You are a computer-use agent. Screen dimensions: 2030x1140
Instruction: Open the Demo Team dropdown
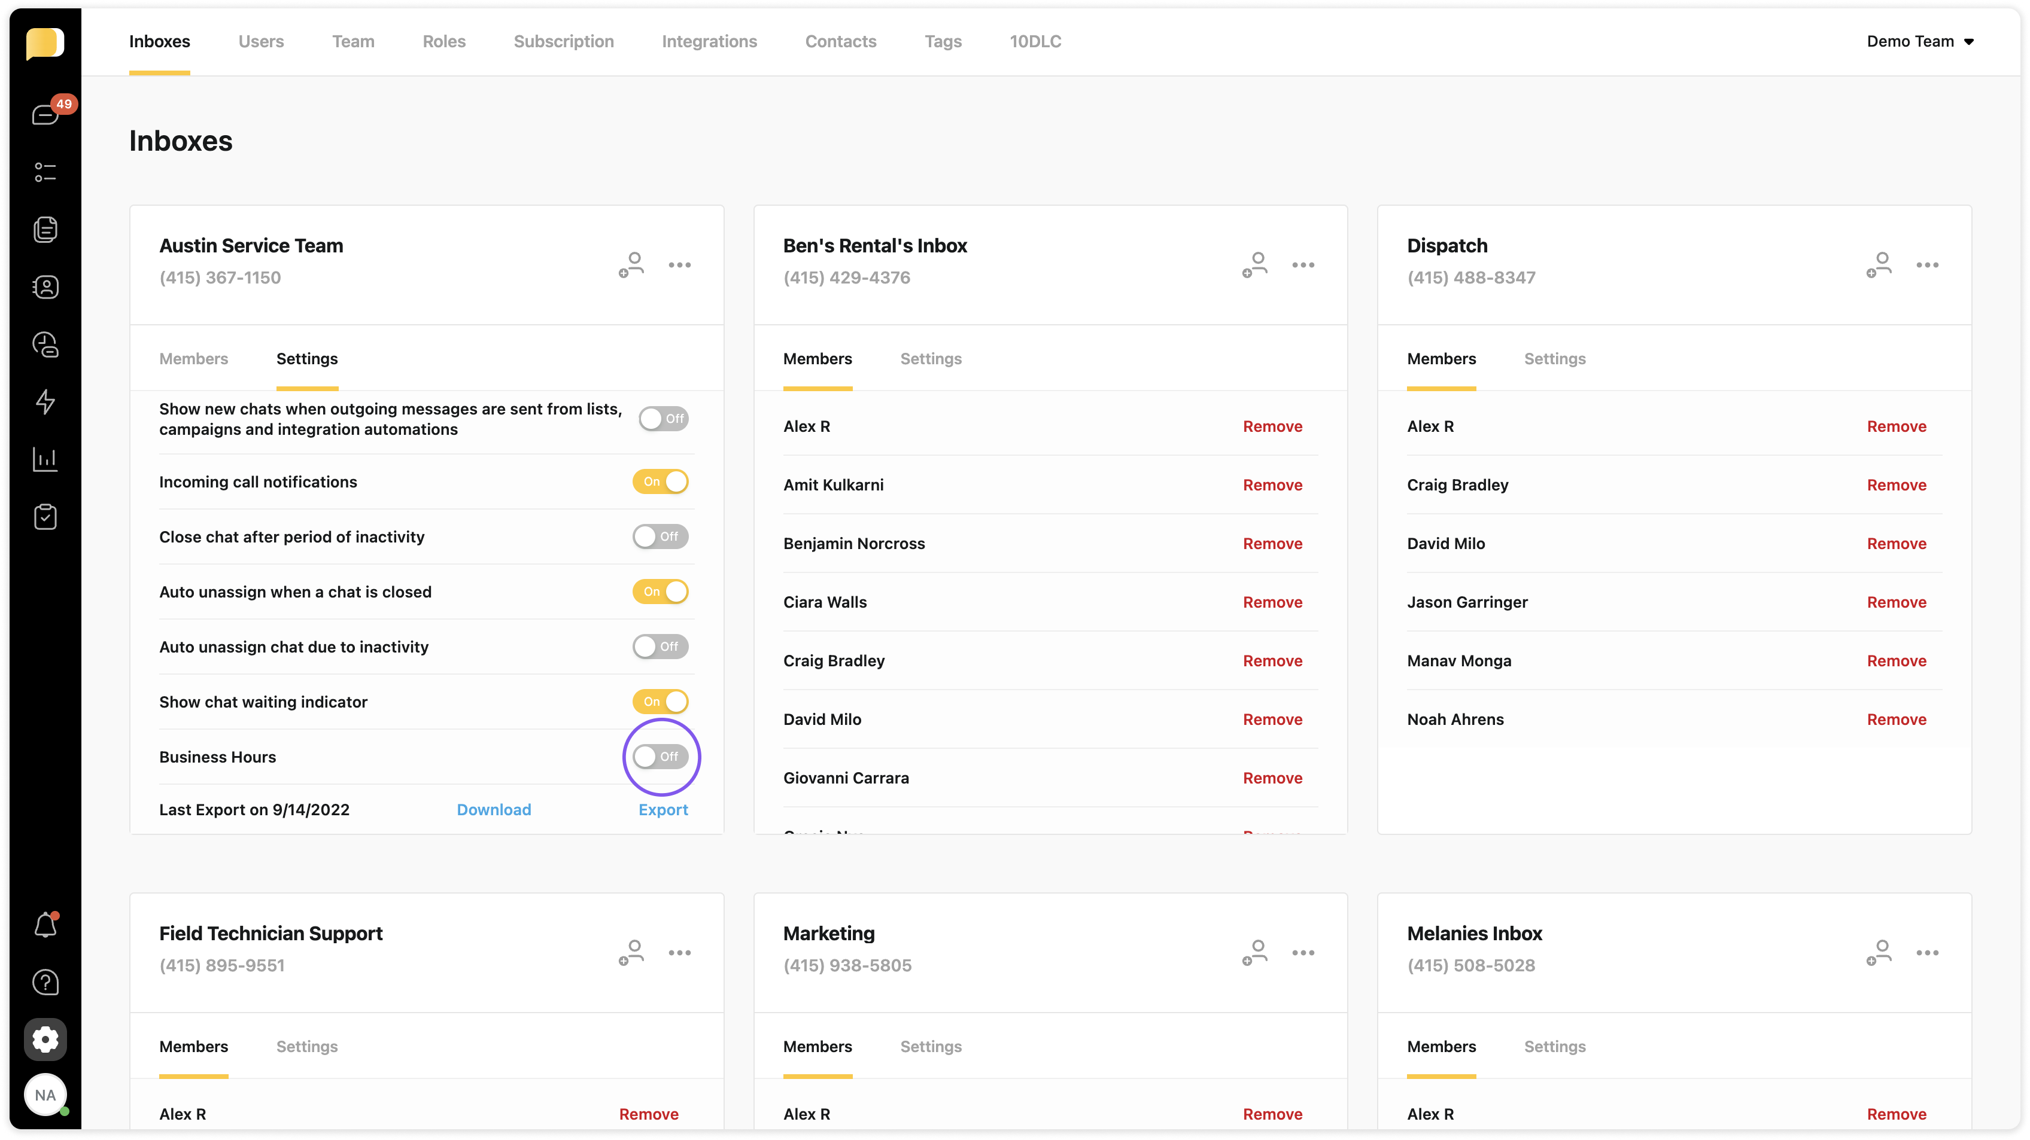(x=1920, y=41)
